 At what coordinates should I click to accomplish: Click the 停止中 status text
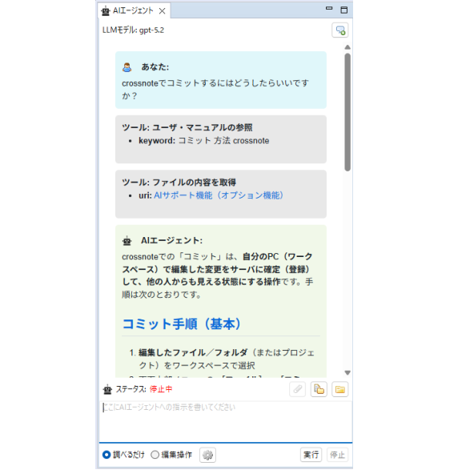[161, 389]
